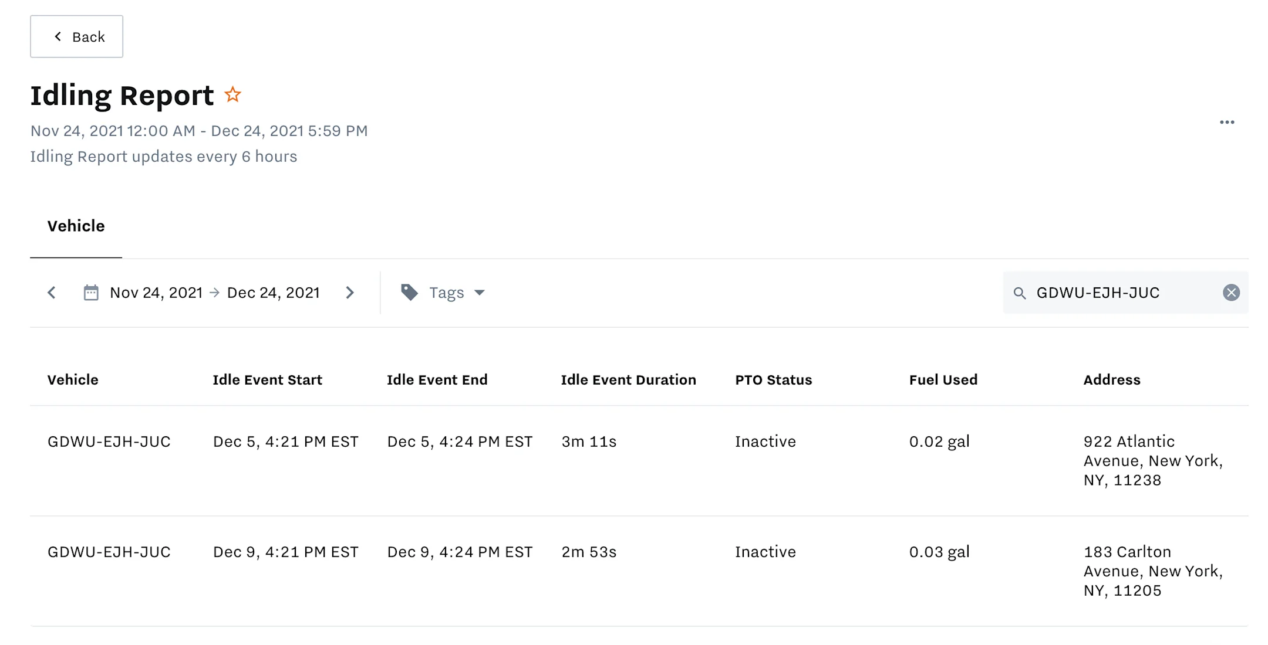
Task: Collapse the Tags filter menu
Action: click(x=480, y=293)
